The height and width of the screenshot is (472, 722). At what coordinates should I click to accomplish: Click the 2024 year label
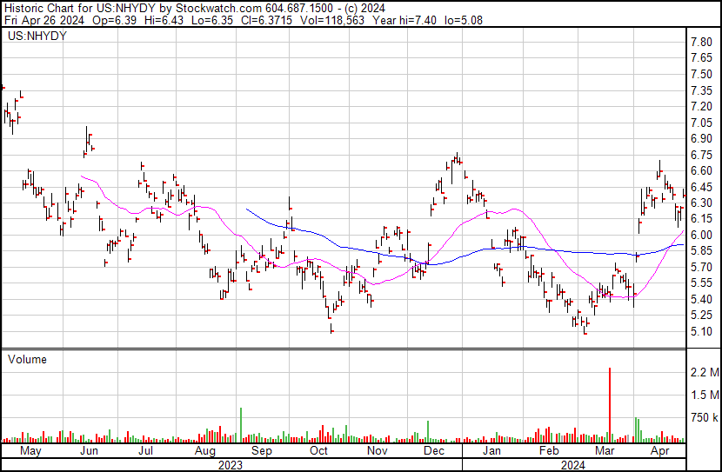coord(572,465)
